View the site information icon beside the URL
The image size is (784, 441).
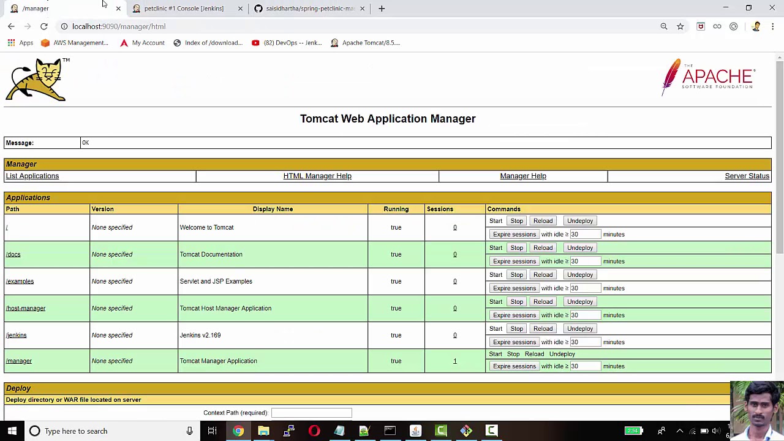point(64,26)
